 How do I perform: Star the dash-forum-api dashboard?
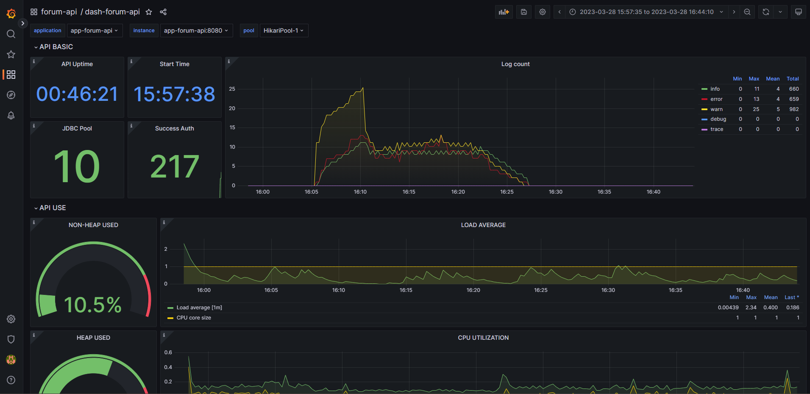point(149,12)
